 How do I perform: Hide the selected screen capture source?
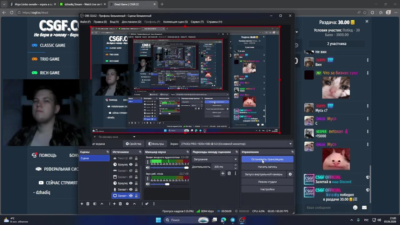point(131,196)
